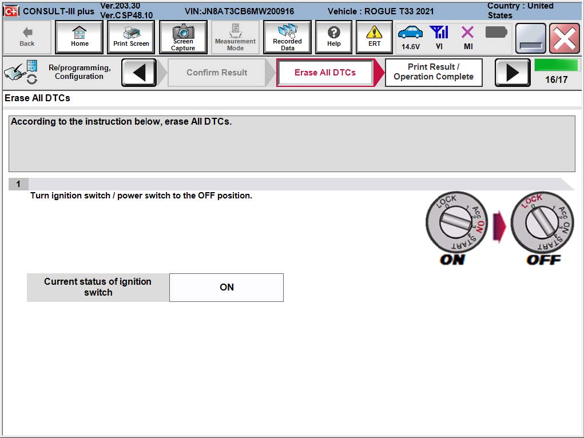Viewport: 584px width, 438px height.
Task: Take a Screen Capture
Action: tap(183, 37)
